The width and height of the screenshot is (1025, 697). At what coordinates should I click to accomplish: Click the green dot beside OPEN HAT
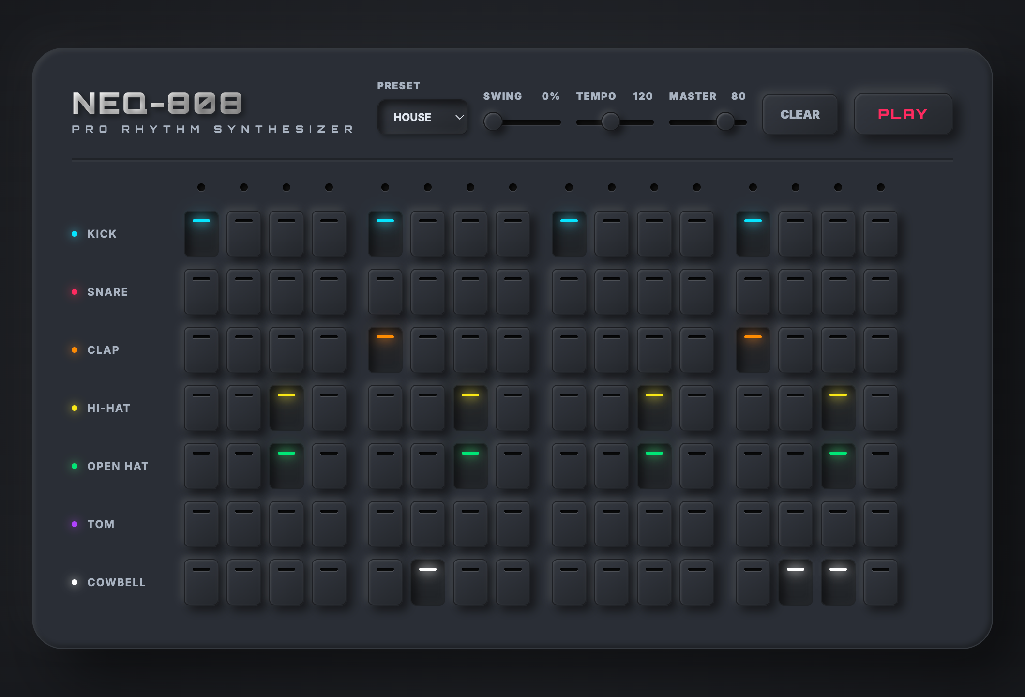coord(75,466)
